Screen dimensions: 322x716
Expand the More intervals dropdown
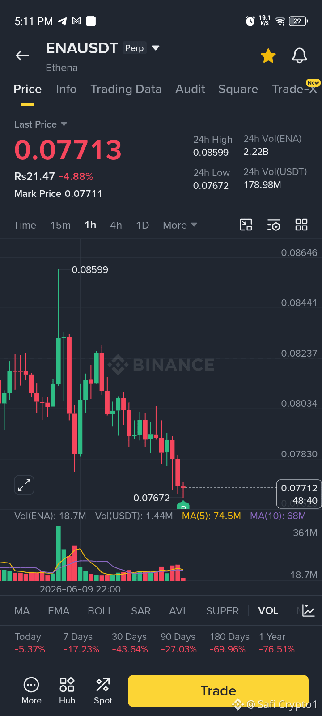pyautogui.click(x=180, y=225)
